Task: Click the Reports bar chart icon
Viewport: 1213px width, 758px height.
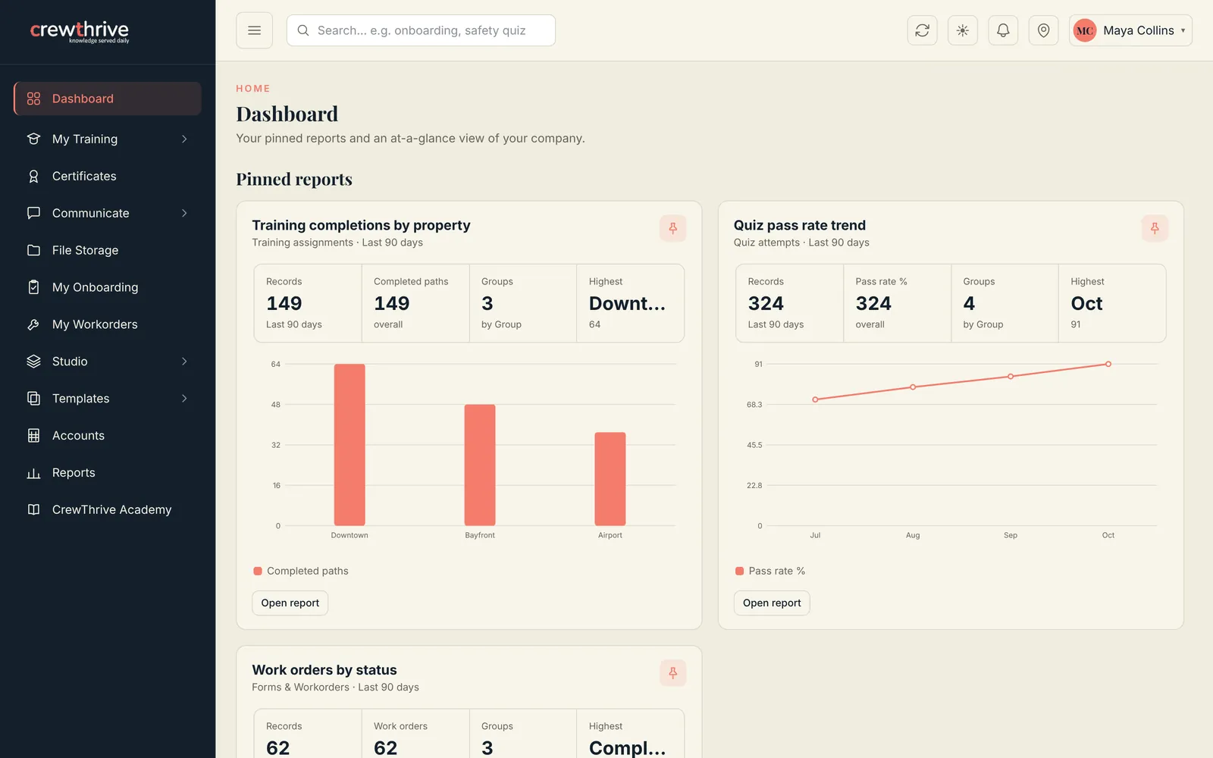Action: pos(33,473)
